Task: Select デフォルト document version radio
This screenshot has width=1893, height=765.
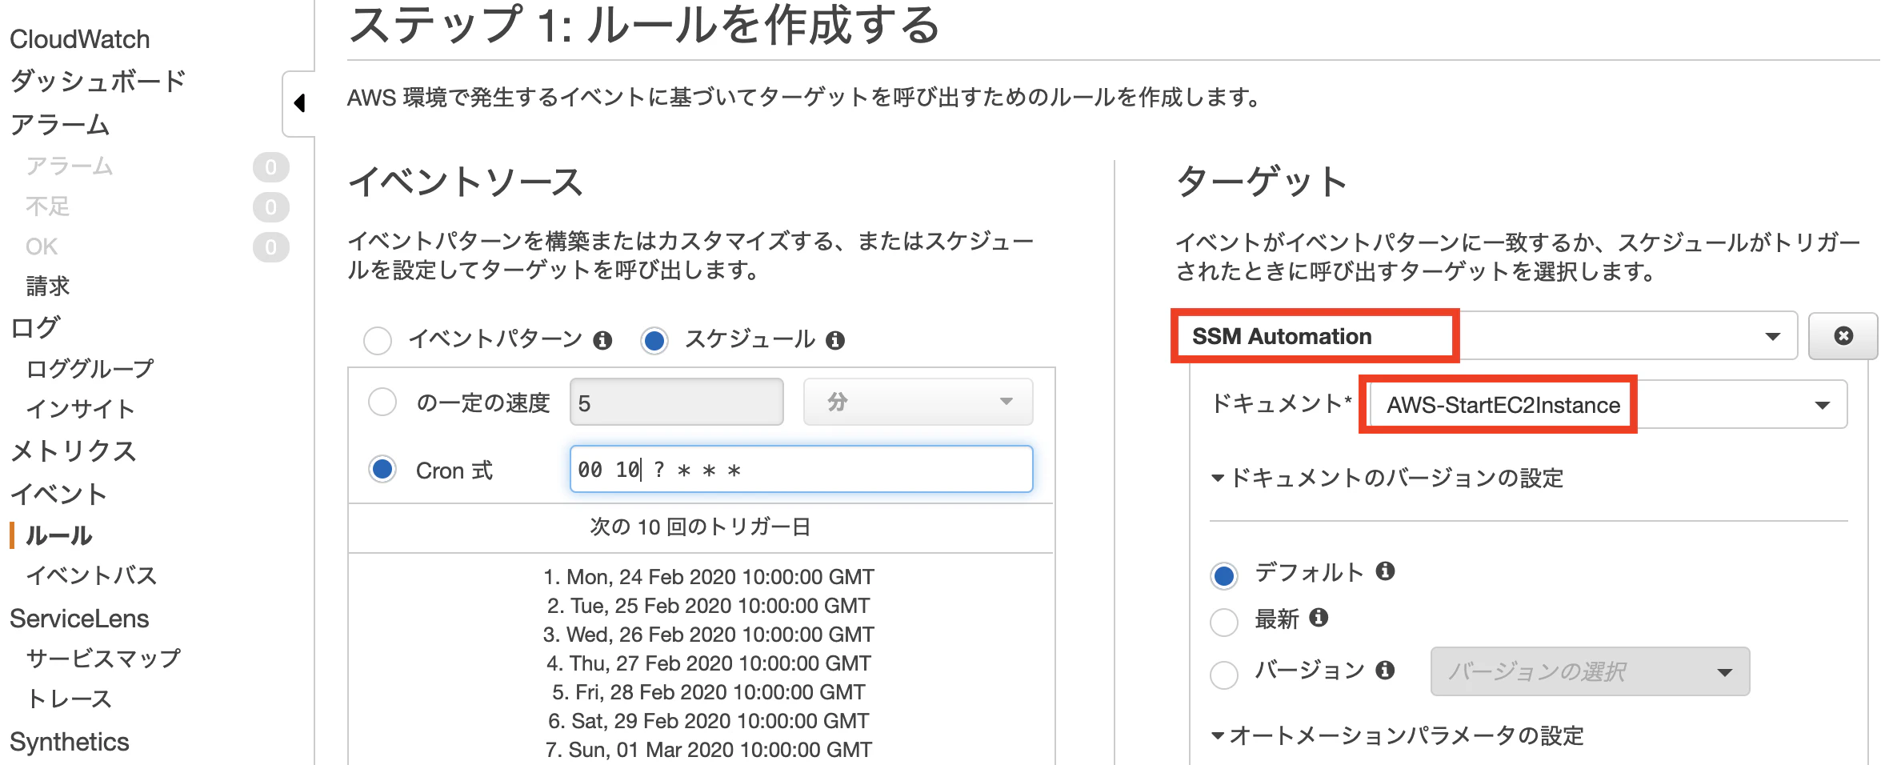Action: pos(1224,575)
